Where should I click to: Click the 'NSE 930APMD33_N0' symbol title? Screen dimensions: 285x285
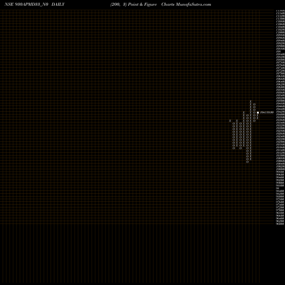pos(26,5)
